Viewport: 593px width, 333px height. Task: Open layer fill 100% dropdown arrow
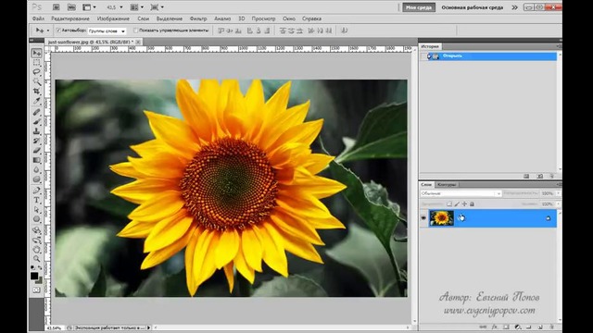tap(558, 203)
